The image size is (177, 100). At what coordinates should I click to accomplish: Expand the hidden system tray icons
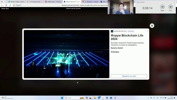click(x=148, y=98)
